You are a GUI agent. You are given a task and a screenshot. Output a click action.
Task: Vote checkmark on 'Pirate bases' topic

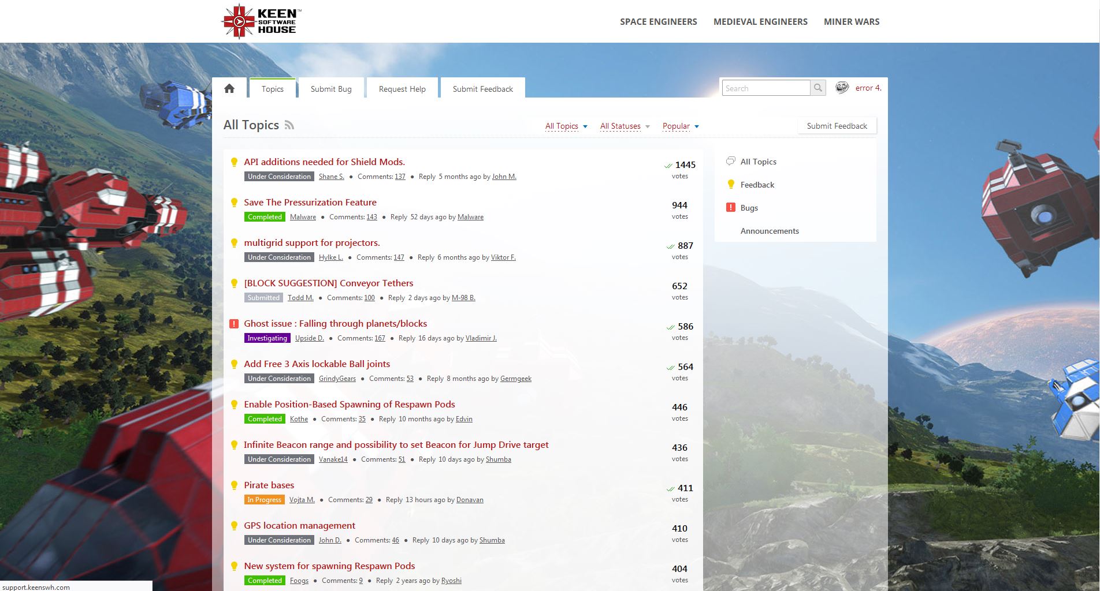pos(670,489)
